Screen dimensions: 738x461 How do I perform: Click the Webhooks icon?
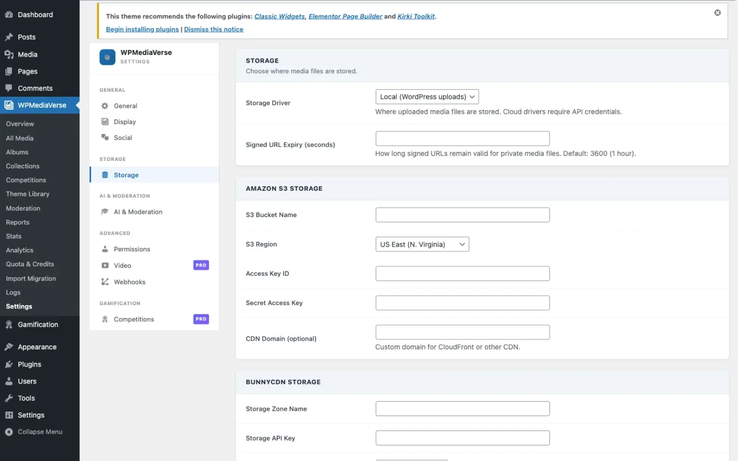click(105, 282)
